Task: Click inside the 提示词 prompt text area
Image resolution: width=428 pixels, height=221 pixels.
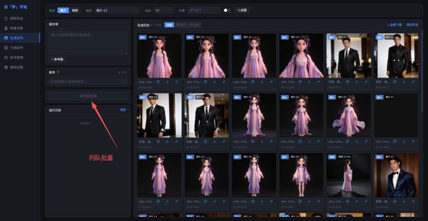Action: pyautogui.click(x=88, y=42)
